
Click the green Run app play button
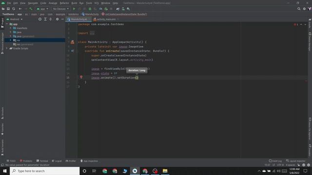[74, 9]
